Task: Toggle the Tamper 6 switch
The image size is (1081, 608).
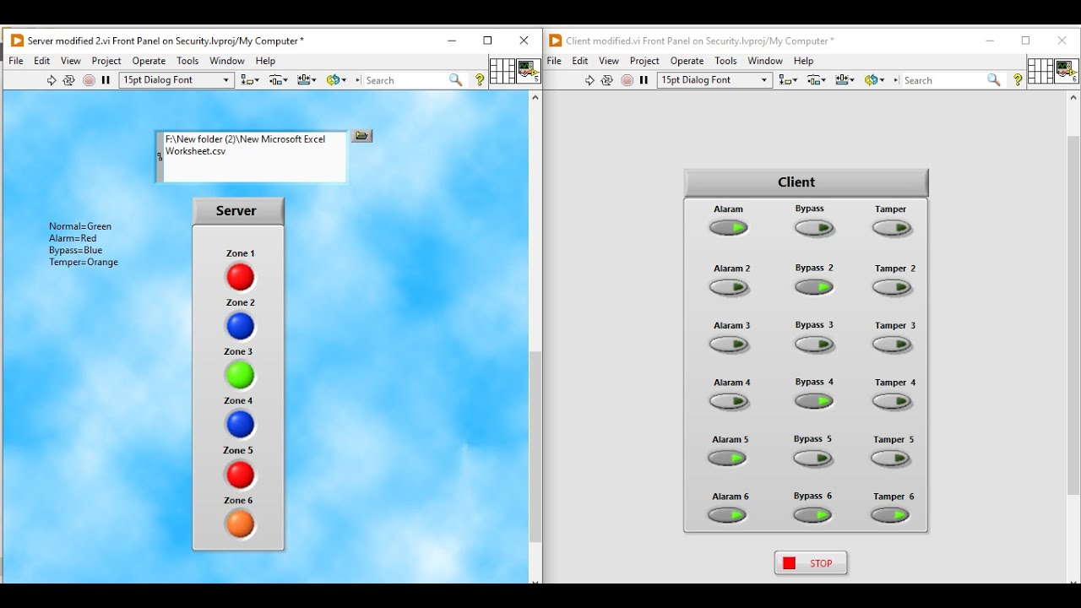Action: pyautogui.click(x=890, y=515)
